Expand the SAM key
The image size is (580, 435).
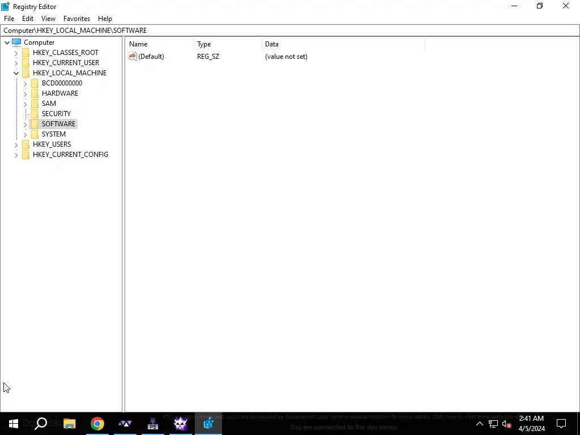pyautogui.click(x=25, y=104)
